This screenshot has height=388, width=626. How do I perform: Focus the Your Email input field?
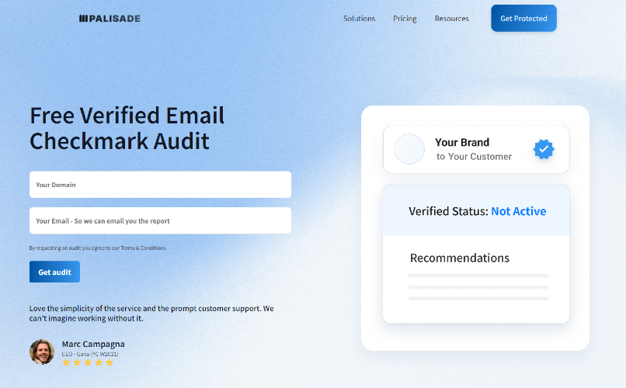pos(160,220)
